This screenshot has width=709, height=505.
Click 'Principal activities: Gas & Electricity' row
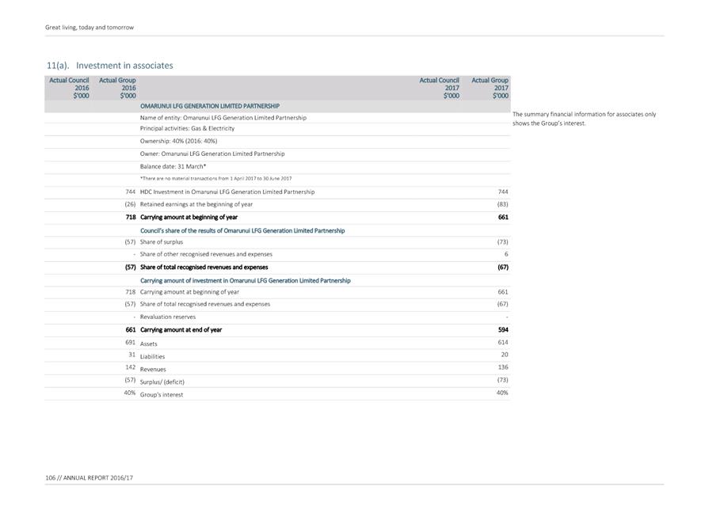click(187, 128)
